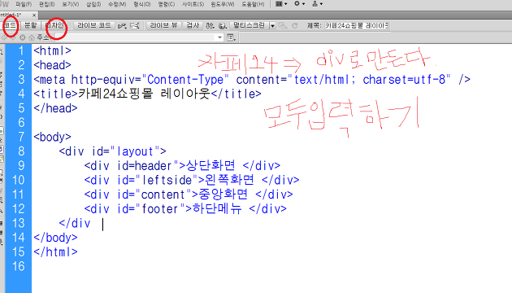Click the leftside div line with 왼쪽화면

pyautogui.click(x=192, y=180)
